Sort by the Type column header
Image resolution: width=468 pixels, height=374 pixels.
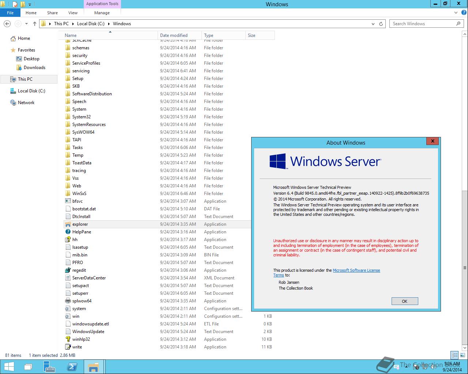(223, 35)
